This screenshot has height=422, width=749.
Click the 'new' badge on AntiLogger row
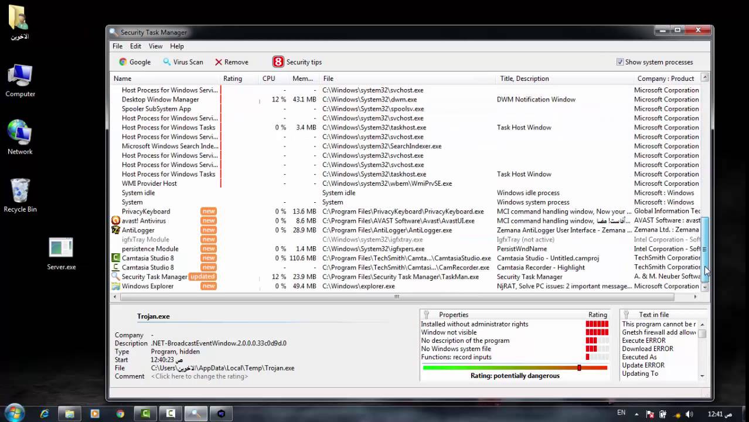pyautogui.click(x=209, y=230)
